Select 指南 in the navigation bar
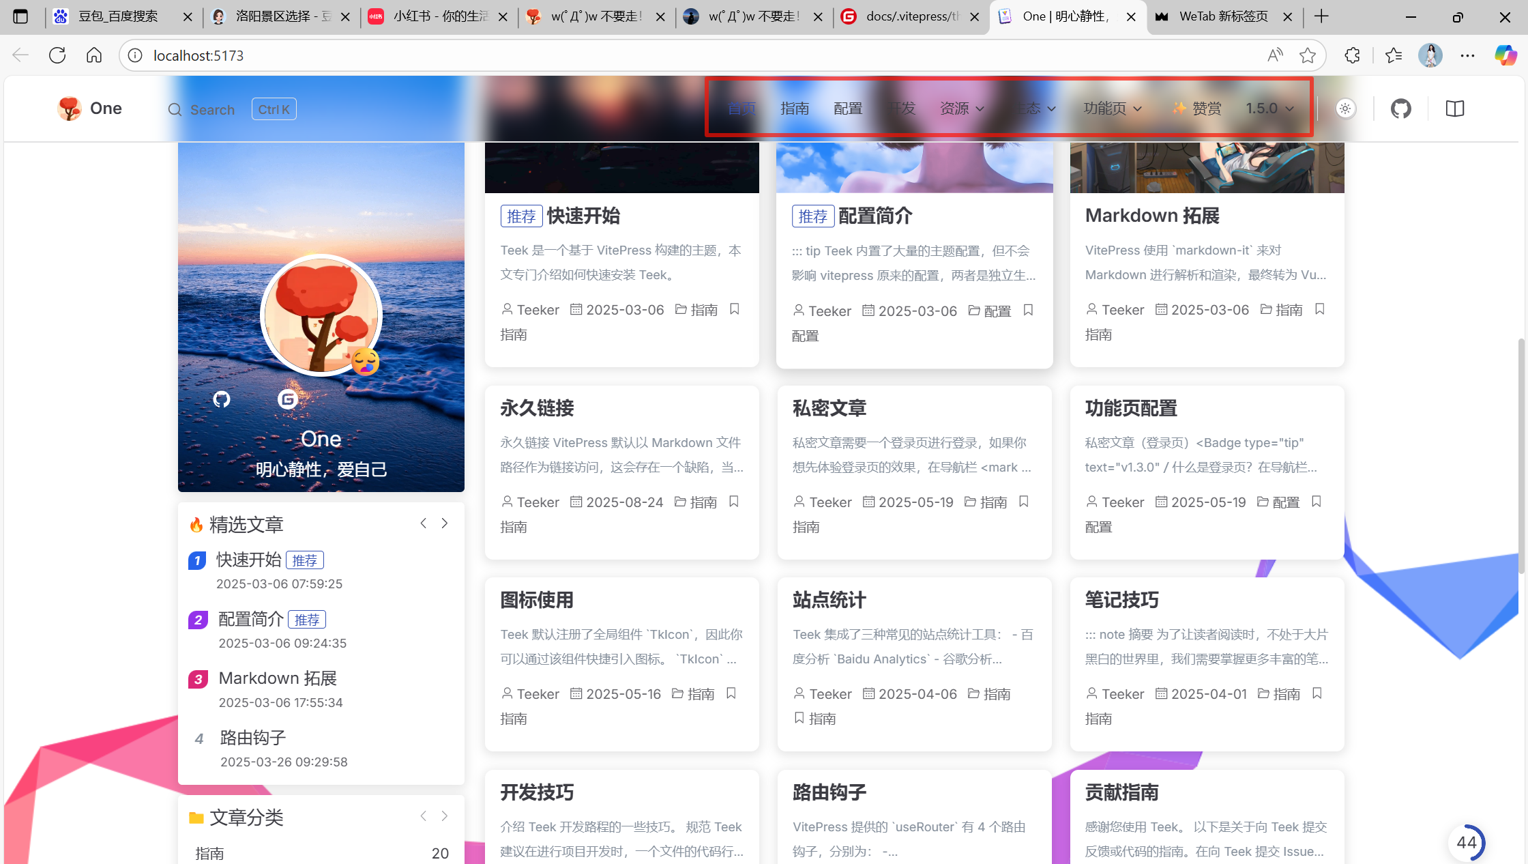 point(795,109)
